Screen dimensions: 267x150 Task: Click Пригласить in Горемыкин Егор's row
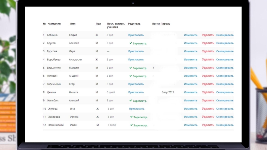coord(136,84)
